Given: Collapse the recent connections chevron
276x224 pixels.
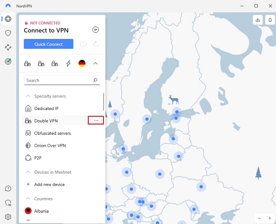Looking at the screenshot, I should pos(95,63).
